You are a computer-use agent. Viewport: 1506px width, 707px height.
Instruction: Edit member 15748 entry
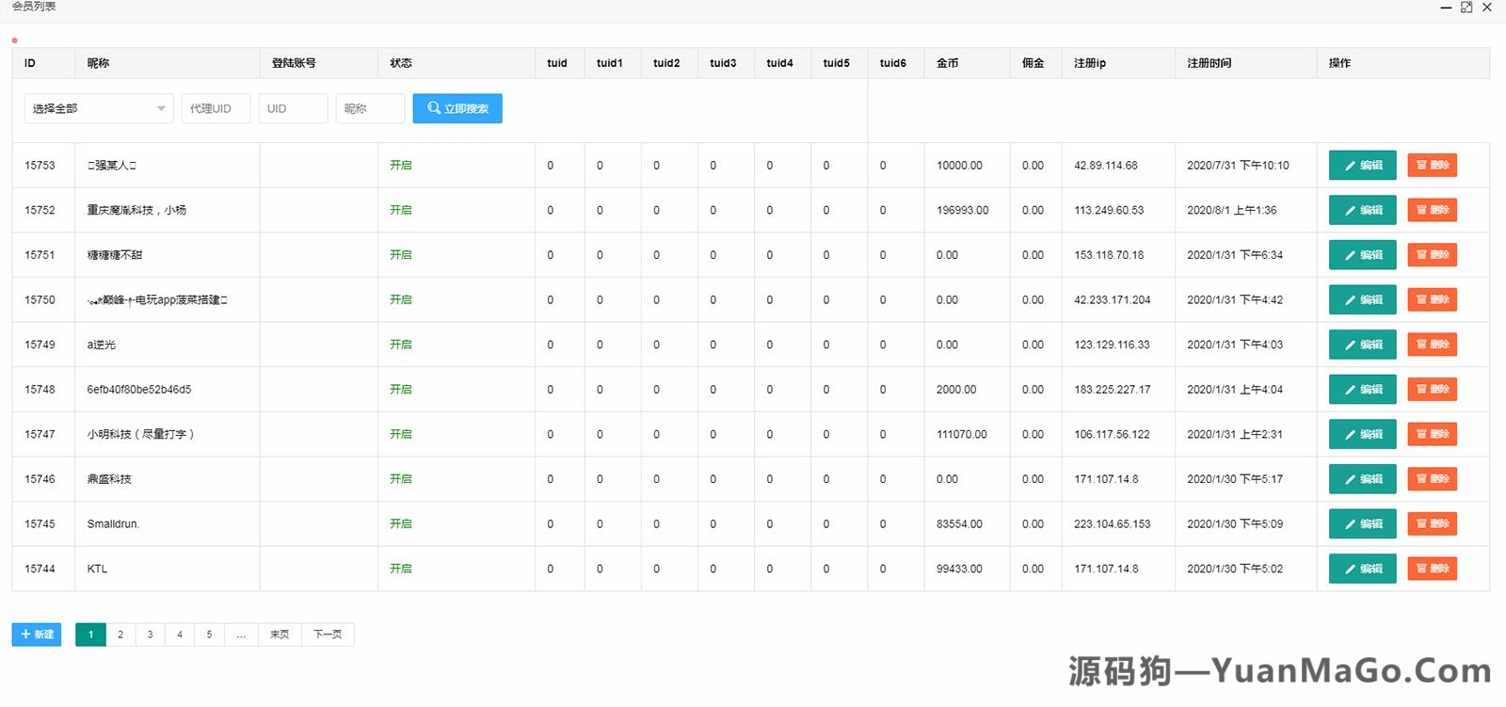tap(1362, 390)
